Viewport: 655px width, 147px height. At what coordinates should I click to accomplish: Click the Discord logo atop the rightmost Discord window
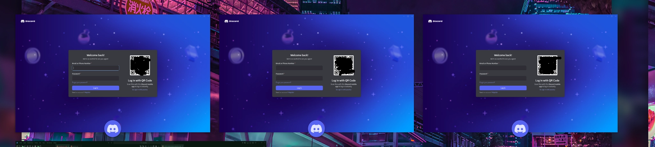[436, 21]
